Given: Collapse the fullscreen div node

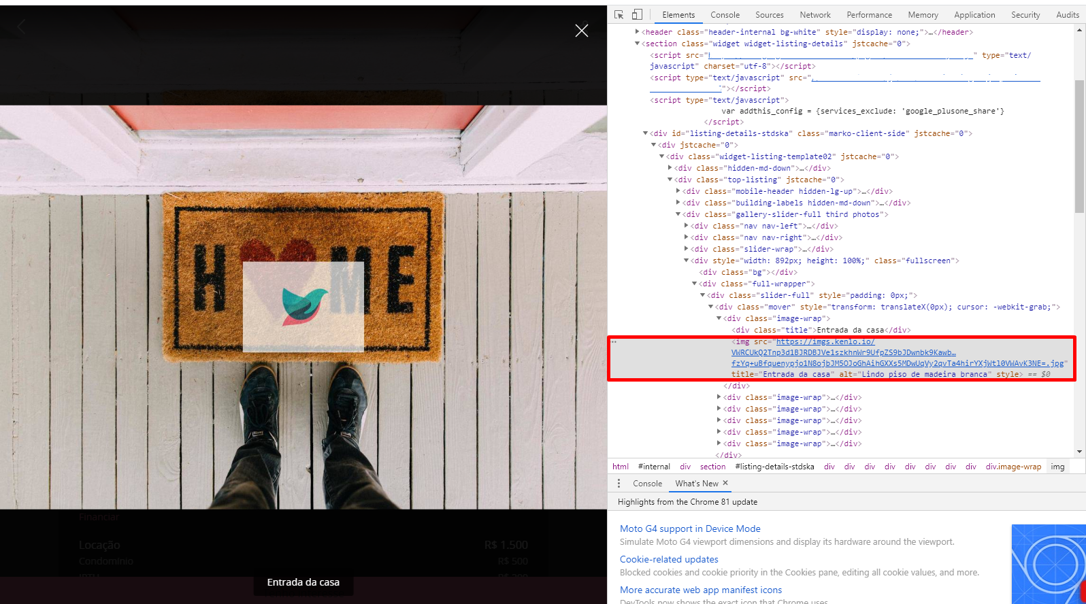Looking at the screenshot, I should click(x=686, y=261).
